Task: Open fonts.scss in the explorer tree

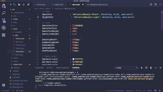Action: click(x=20, y=39)
